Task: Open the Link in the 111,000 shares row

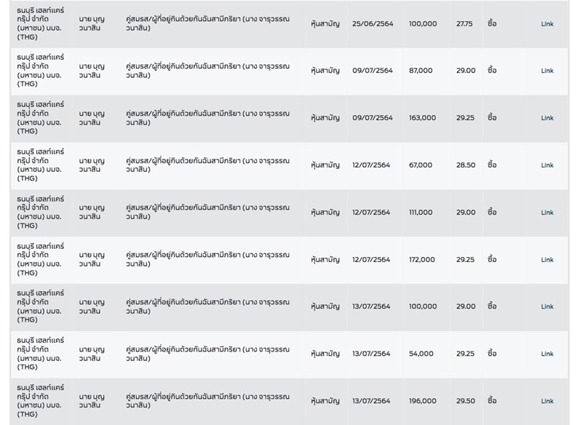Action: coord(547,212)
